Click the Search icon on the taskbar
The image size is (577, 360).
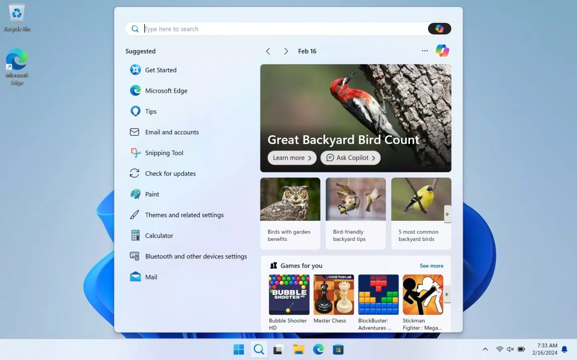tap(259, 350)
